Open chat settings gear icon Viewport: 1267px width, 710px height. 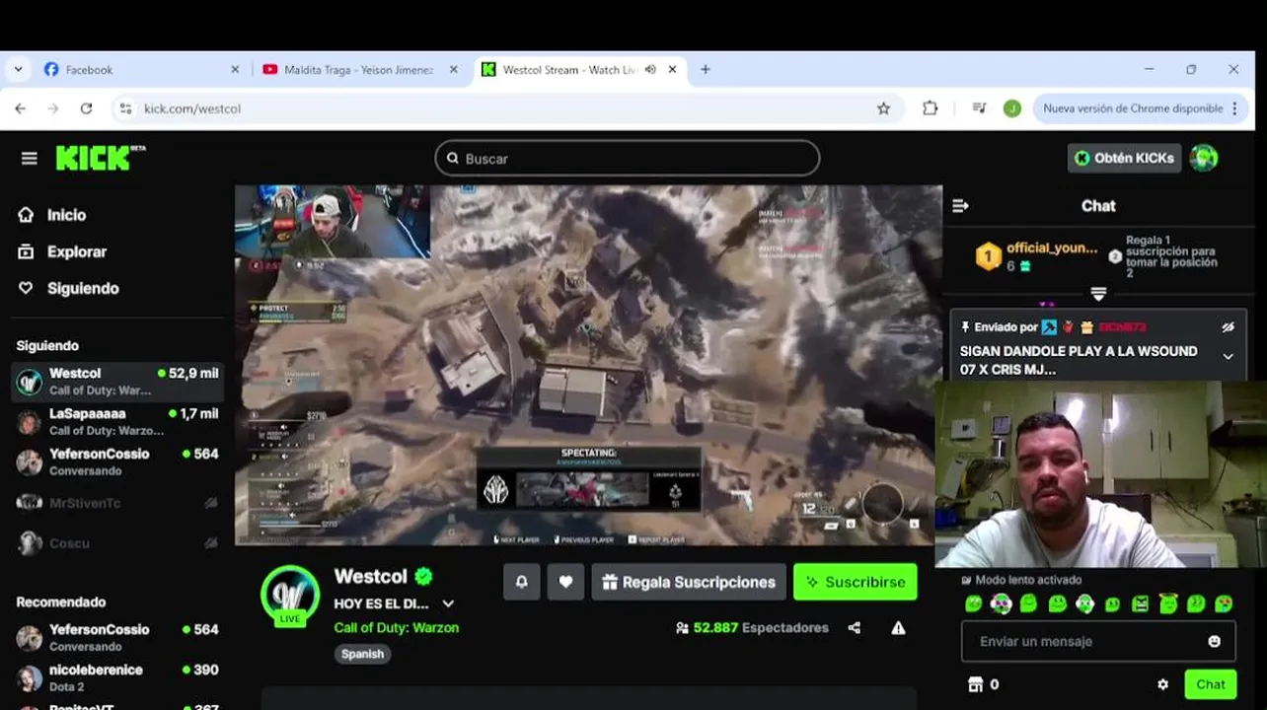1162,684
